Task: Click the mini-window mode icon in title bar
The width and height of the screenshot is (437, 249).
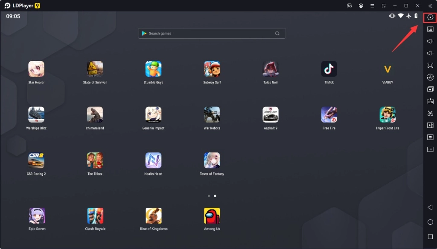Action: pos(384,6)
